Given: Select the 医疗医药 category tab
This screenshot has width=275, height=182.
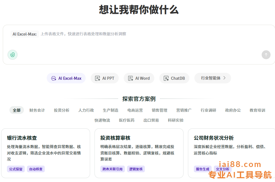Looking at the screenshot, I should (x=127, y=120).
